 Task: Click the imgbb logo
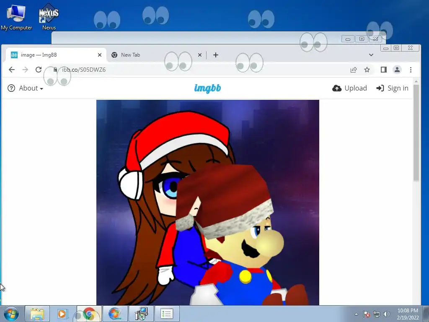[x=207, y=88]
